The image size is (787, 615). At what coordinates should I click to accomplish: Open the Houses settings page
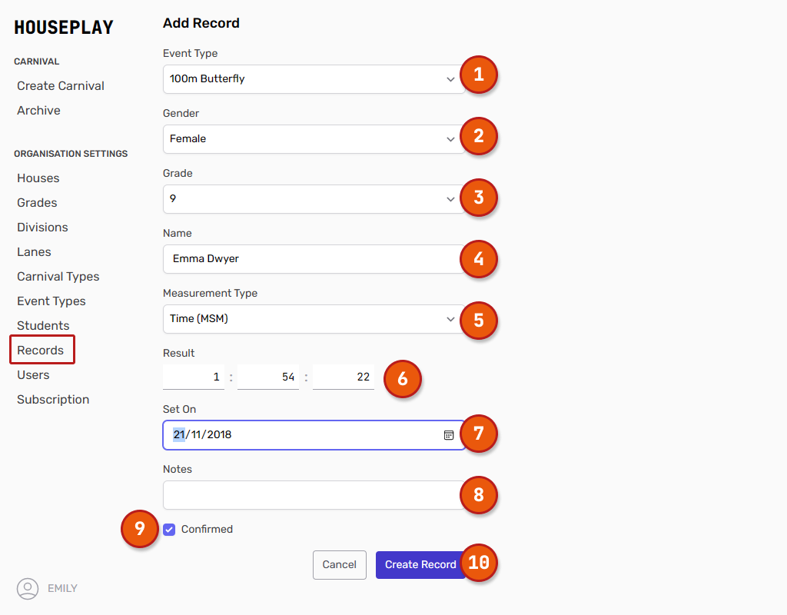[x=38, y=178]
